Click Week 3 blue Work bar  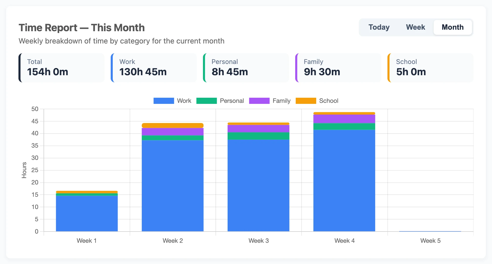(x=259, y=185)
